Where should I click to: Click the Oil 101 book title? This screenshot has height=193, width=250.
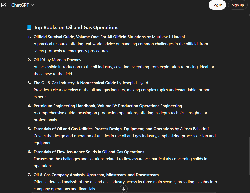pyautogui.click(x=39, y=60)
